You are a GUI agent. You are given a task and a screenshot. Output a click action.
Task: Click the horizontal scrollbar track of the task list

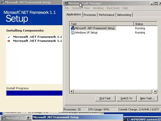(x=113, y=91)
